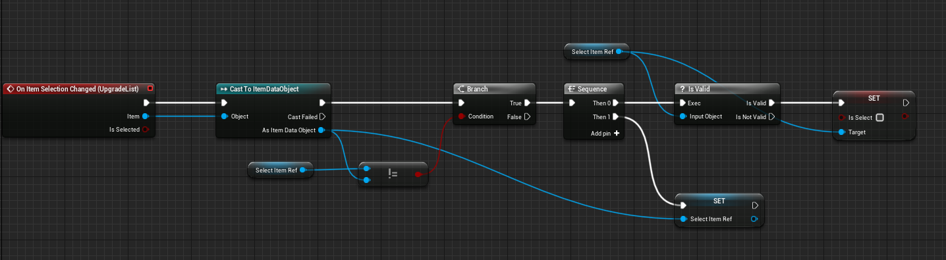Click the As Item Data Object output pin
The width and height of the screenshot is (946, 260).
tap(321, 130)
